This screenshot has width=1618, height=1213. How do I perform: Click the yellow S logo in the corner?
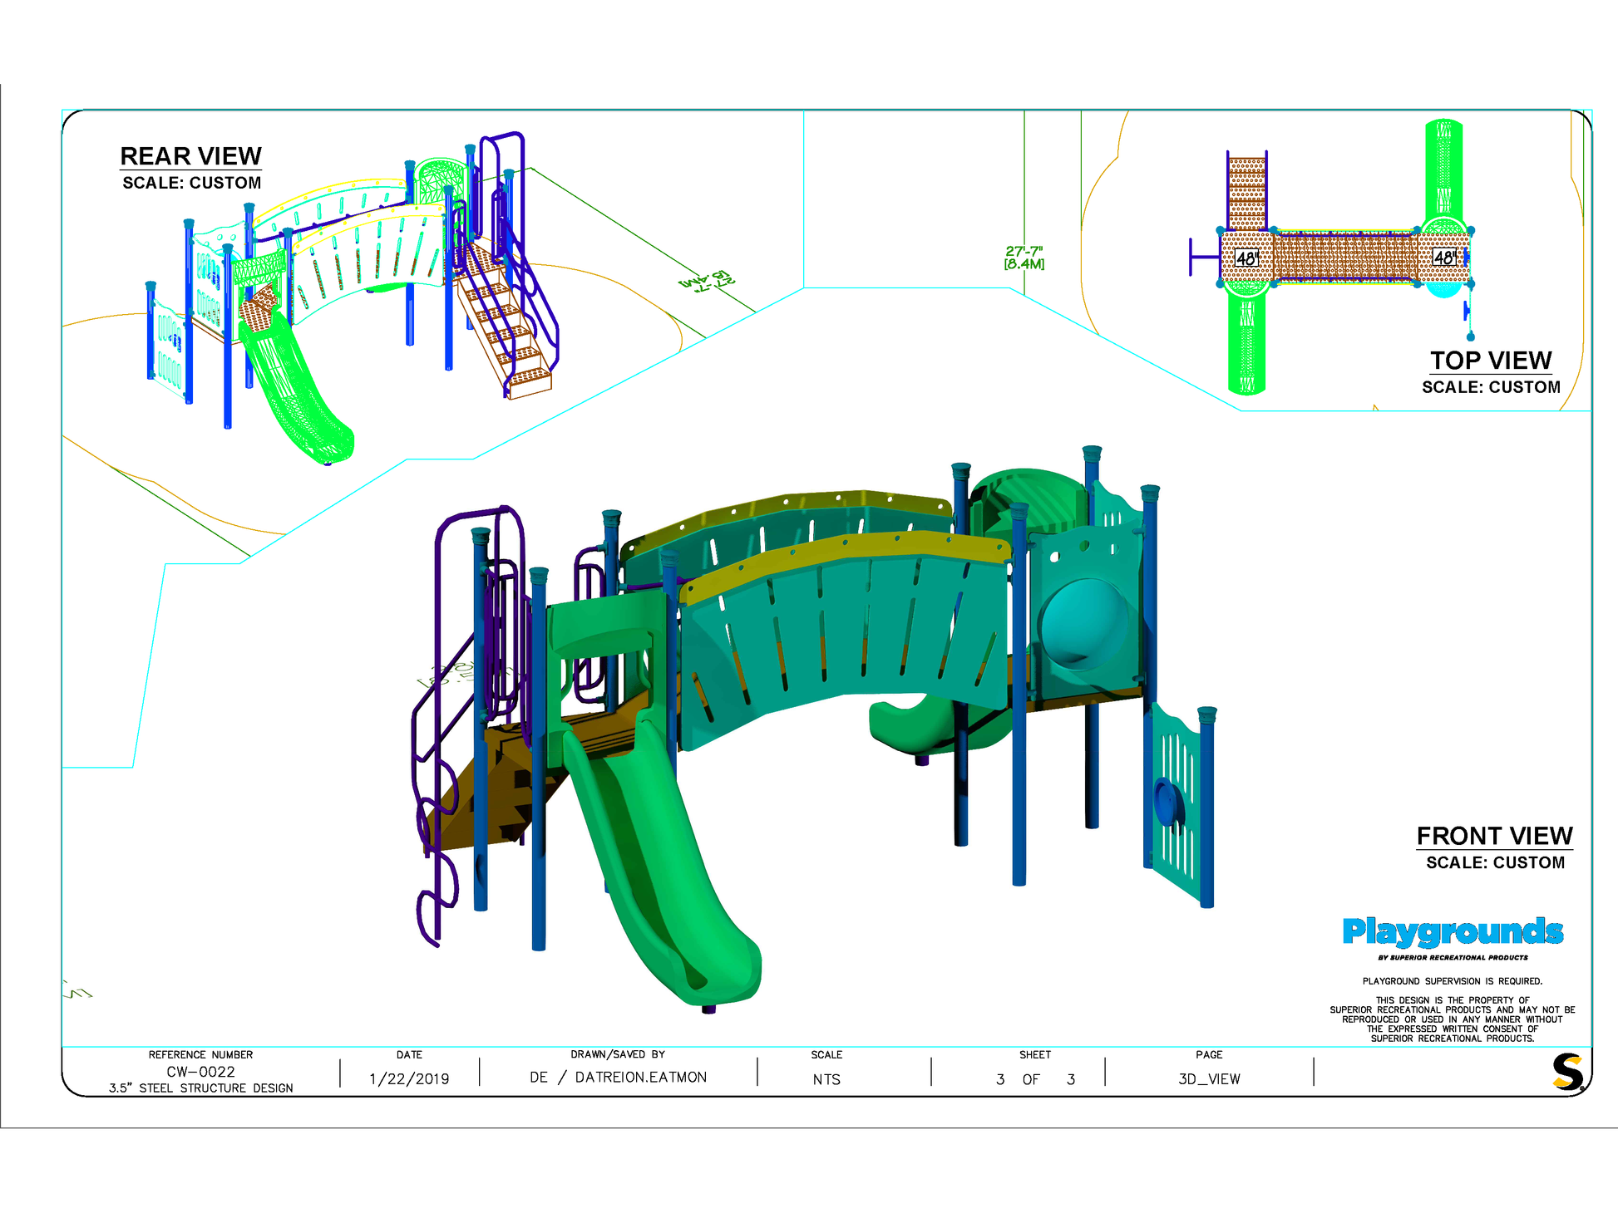1567,1071
